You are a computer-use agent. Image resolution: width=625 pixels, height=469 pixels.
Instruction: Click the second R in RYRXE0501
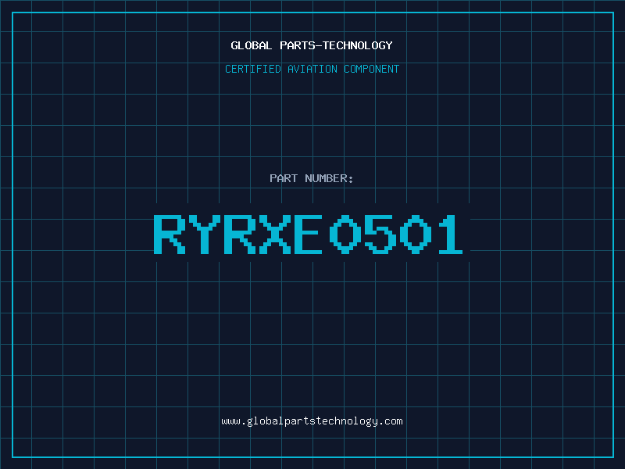coord(240,234)
